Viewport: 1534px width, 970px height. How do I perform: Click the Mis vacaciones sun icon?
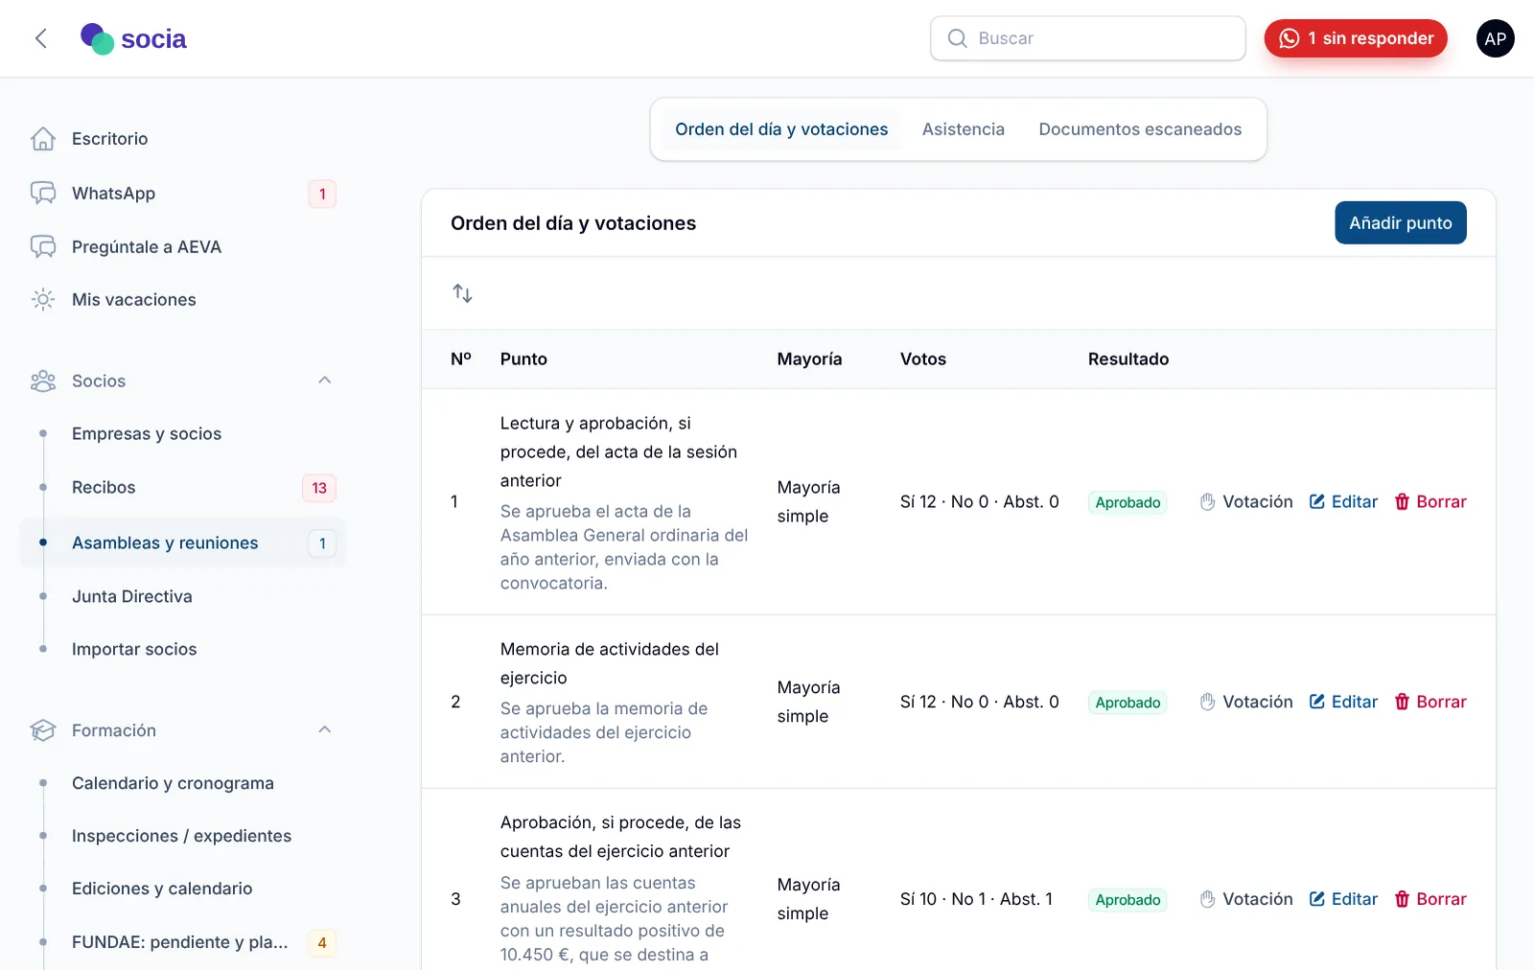pyautogui.click(x=43, y=300)
